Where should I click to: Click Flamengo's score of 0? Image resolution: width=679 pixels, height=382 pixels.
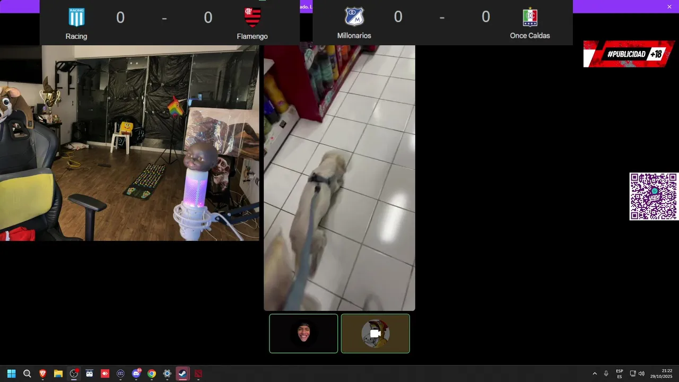(208, 18)
